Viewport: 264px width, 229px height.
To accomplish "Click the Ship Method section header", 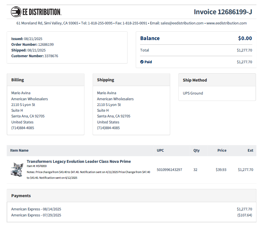I will 195,80.
